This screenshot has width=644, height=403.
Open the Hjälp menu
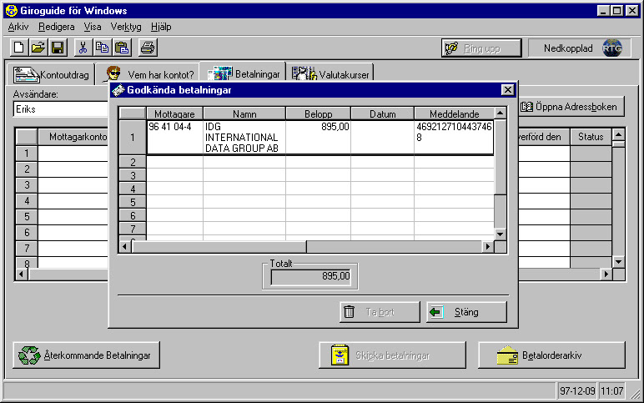pos(161,27)
